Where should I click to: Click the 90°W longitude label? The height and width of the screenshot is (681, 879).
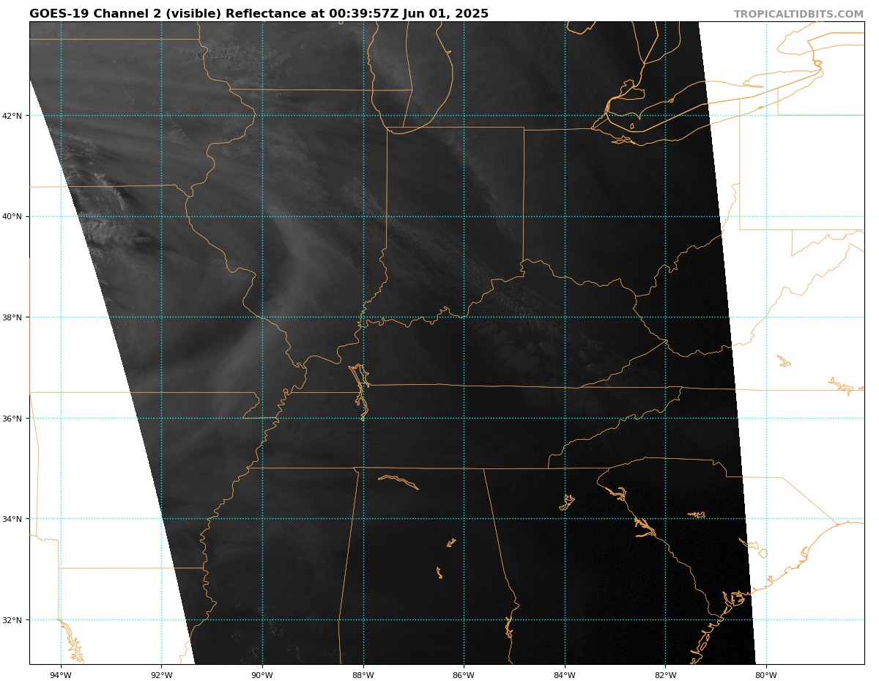262,675
